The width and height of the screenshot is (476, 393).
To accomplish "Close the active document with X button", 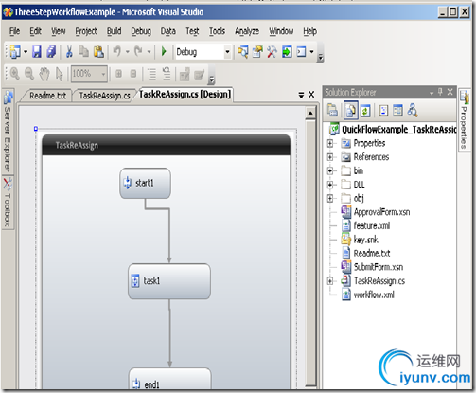I will click(x=311, y=95).
